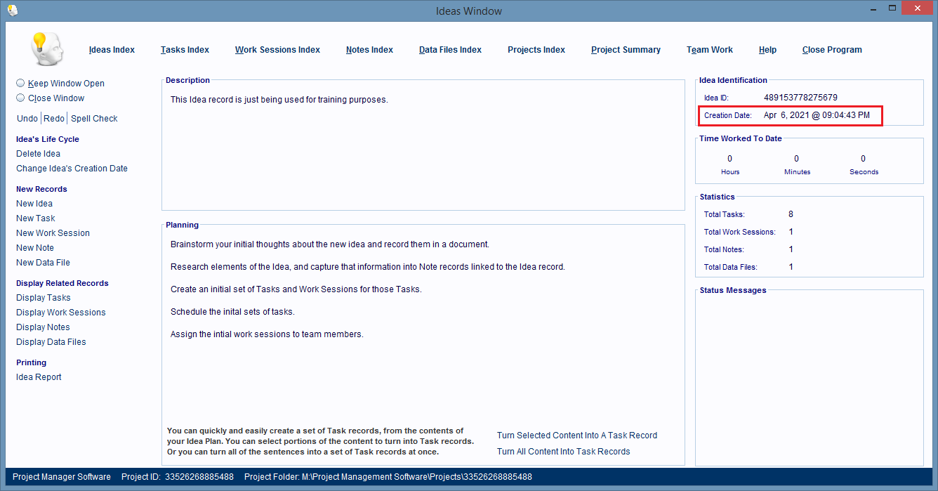This screenshot has height=491, width=938.
Task: Open the Tasks Index menu
Action: point(185,50)
